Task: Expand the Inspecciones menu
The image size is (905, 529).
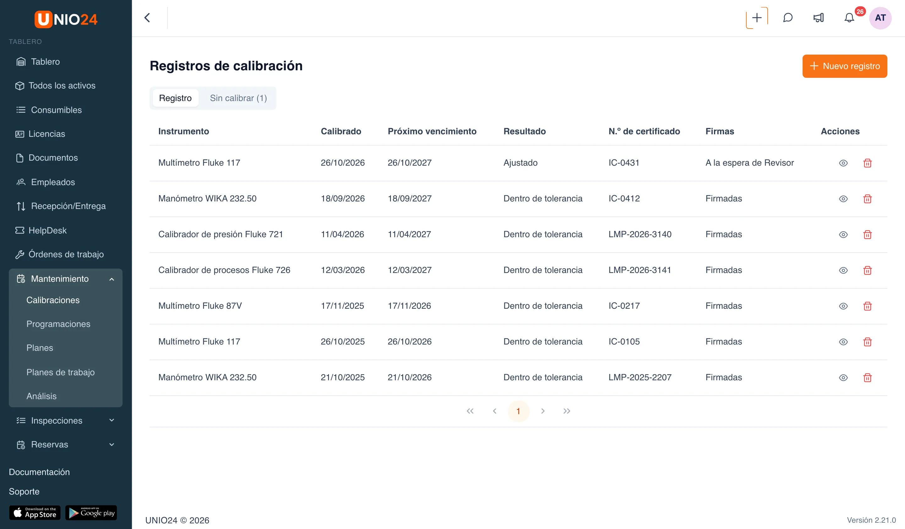Action: (x=66, y=420)
